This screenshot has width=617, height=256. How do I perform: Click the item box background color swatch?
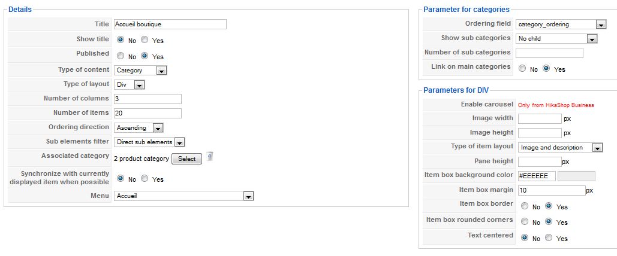point(576,176)
